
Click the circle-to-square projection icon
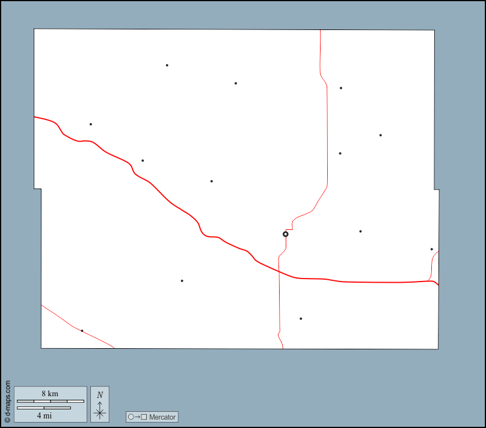point(137,417)
